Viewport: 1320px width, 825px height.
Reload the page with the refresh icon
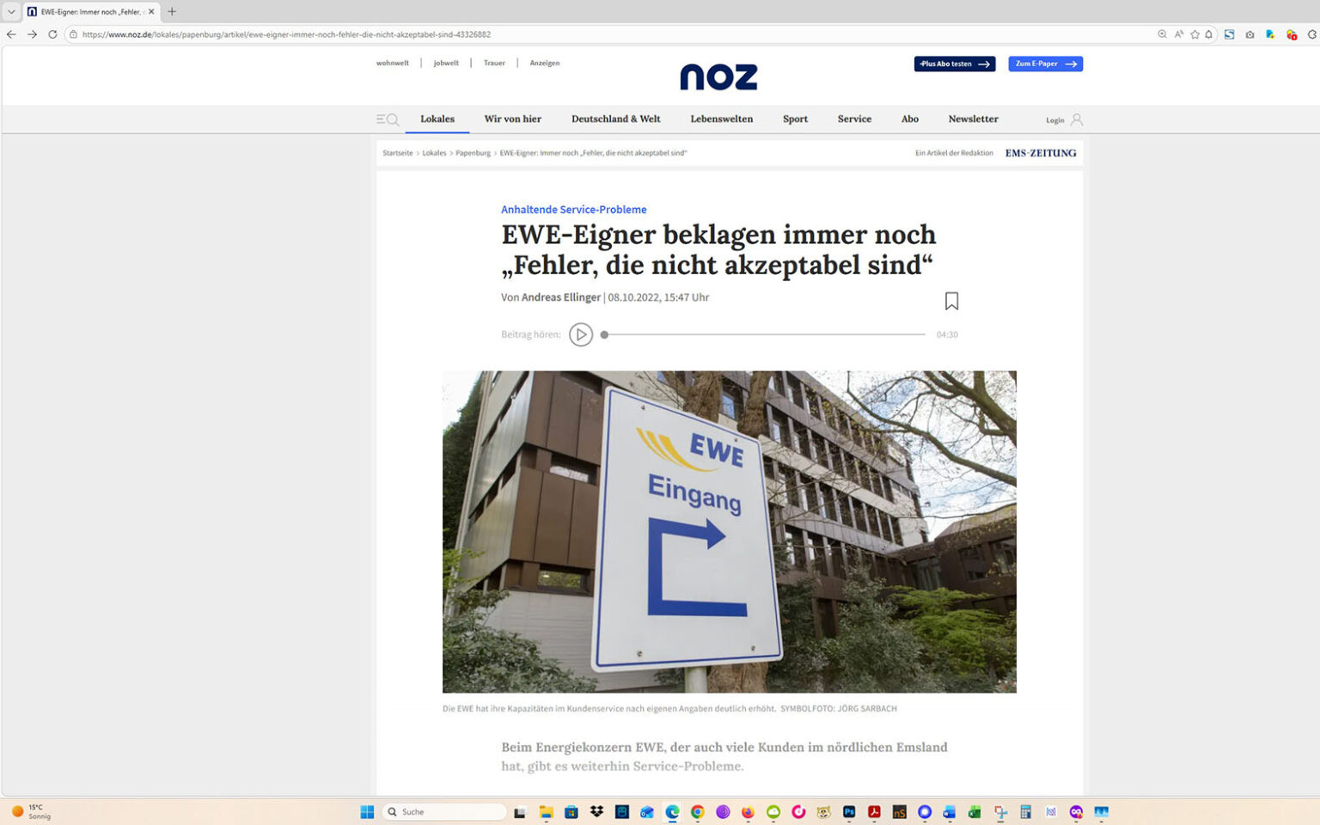pyautogui.click(x=53, y=34)
